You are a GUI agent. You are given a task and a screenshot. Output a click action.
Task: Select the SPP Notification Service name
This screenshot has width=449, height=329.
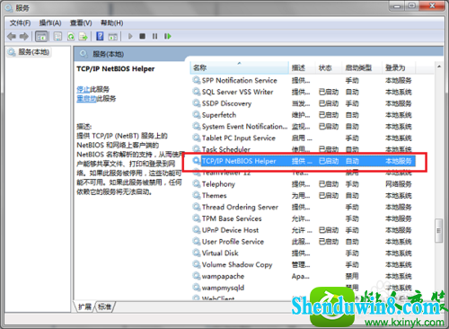[x=240, y=80]
